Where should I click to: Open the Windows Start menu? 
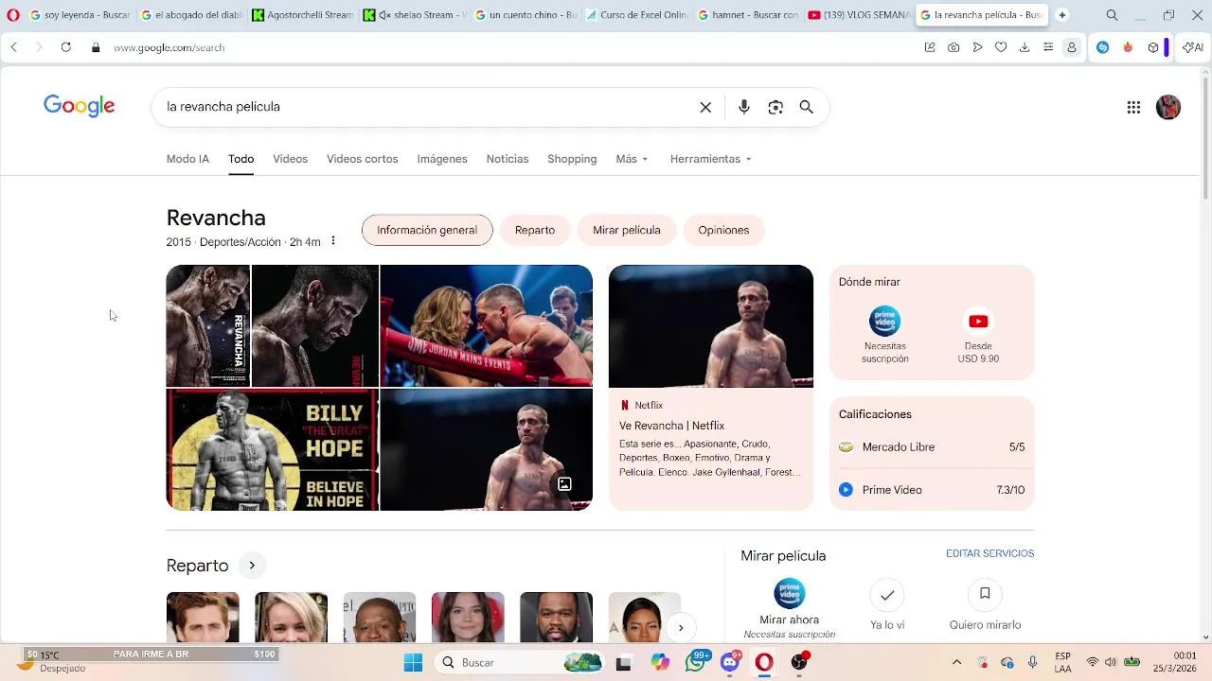[x=413, y=662]
